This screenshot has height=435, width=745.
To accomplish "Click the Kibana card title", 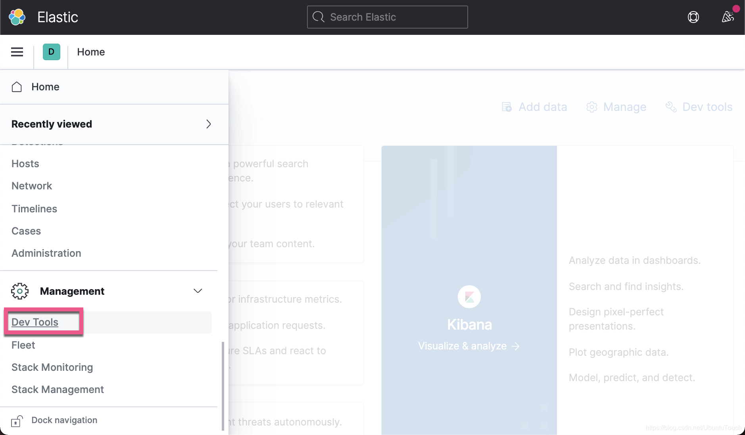I will click(x=469, y=324).
